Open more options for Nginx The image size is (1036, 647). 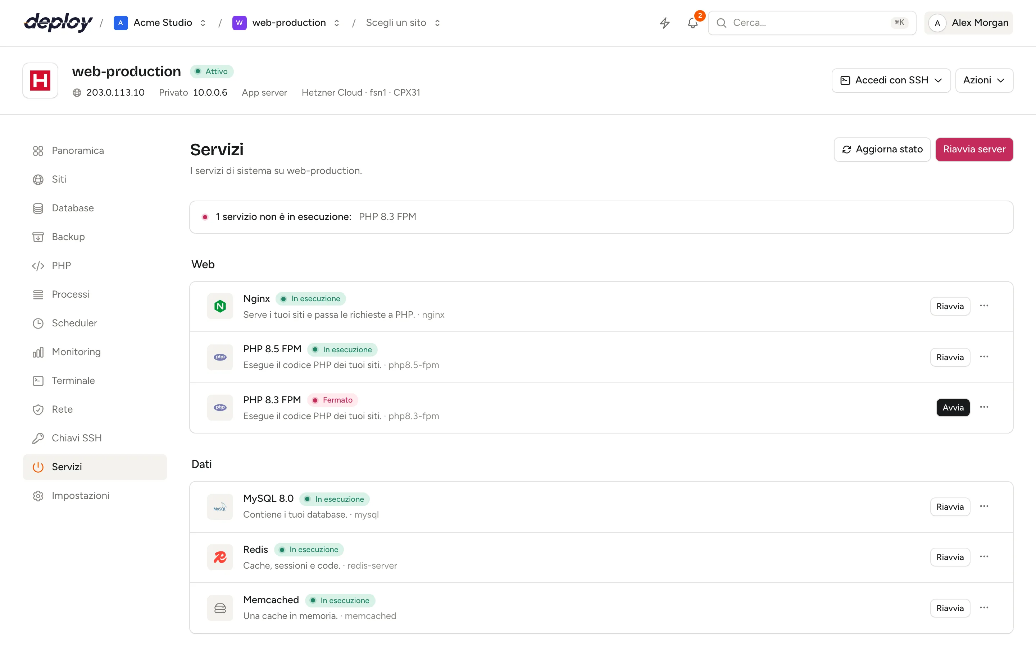pyautogui.click(x=984, y=306)
